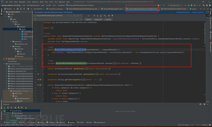Switch to RequestMappingHandlerMapping.class tab
The height and width of the screenshot is (127, 212).
[83, 9]
